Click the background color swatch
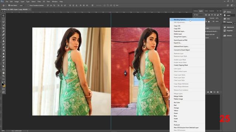 4,86
